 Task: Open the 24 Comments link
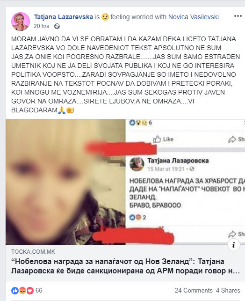pos(194,290)
